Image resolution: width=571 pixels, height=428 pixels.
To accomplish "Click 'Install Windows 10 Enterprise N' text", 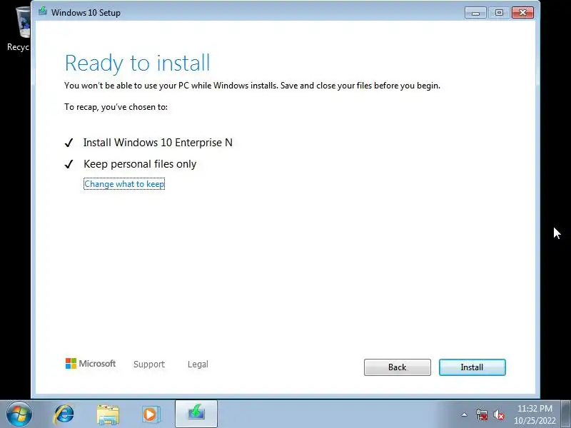I will (158, 142).
